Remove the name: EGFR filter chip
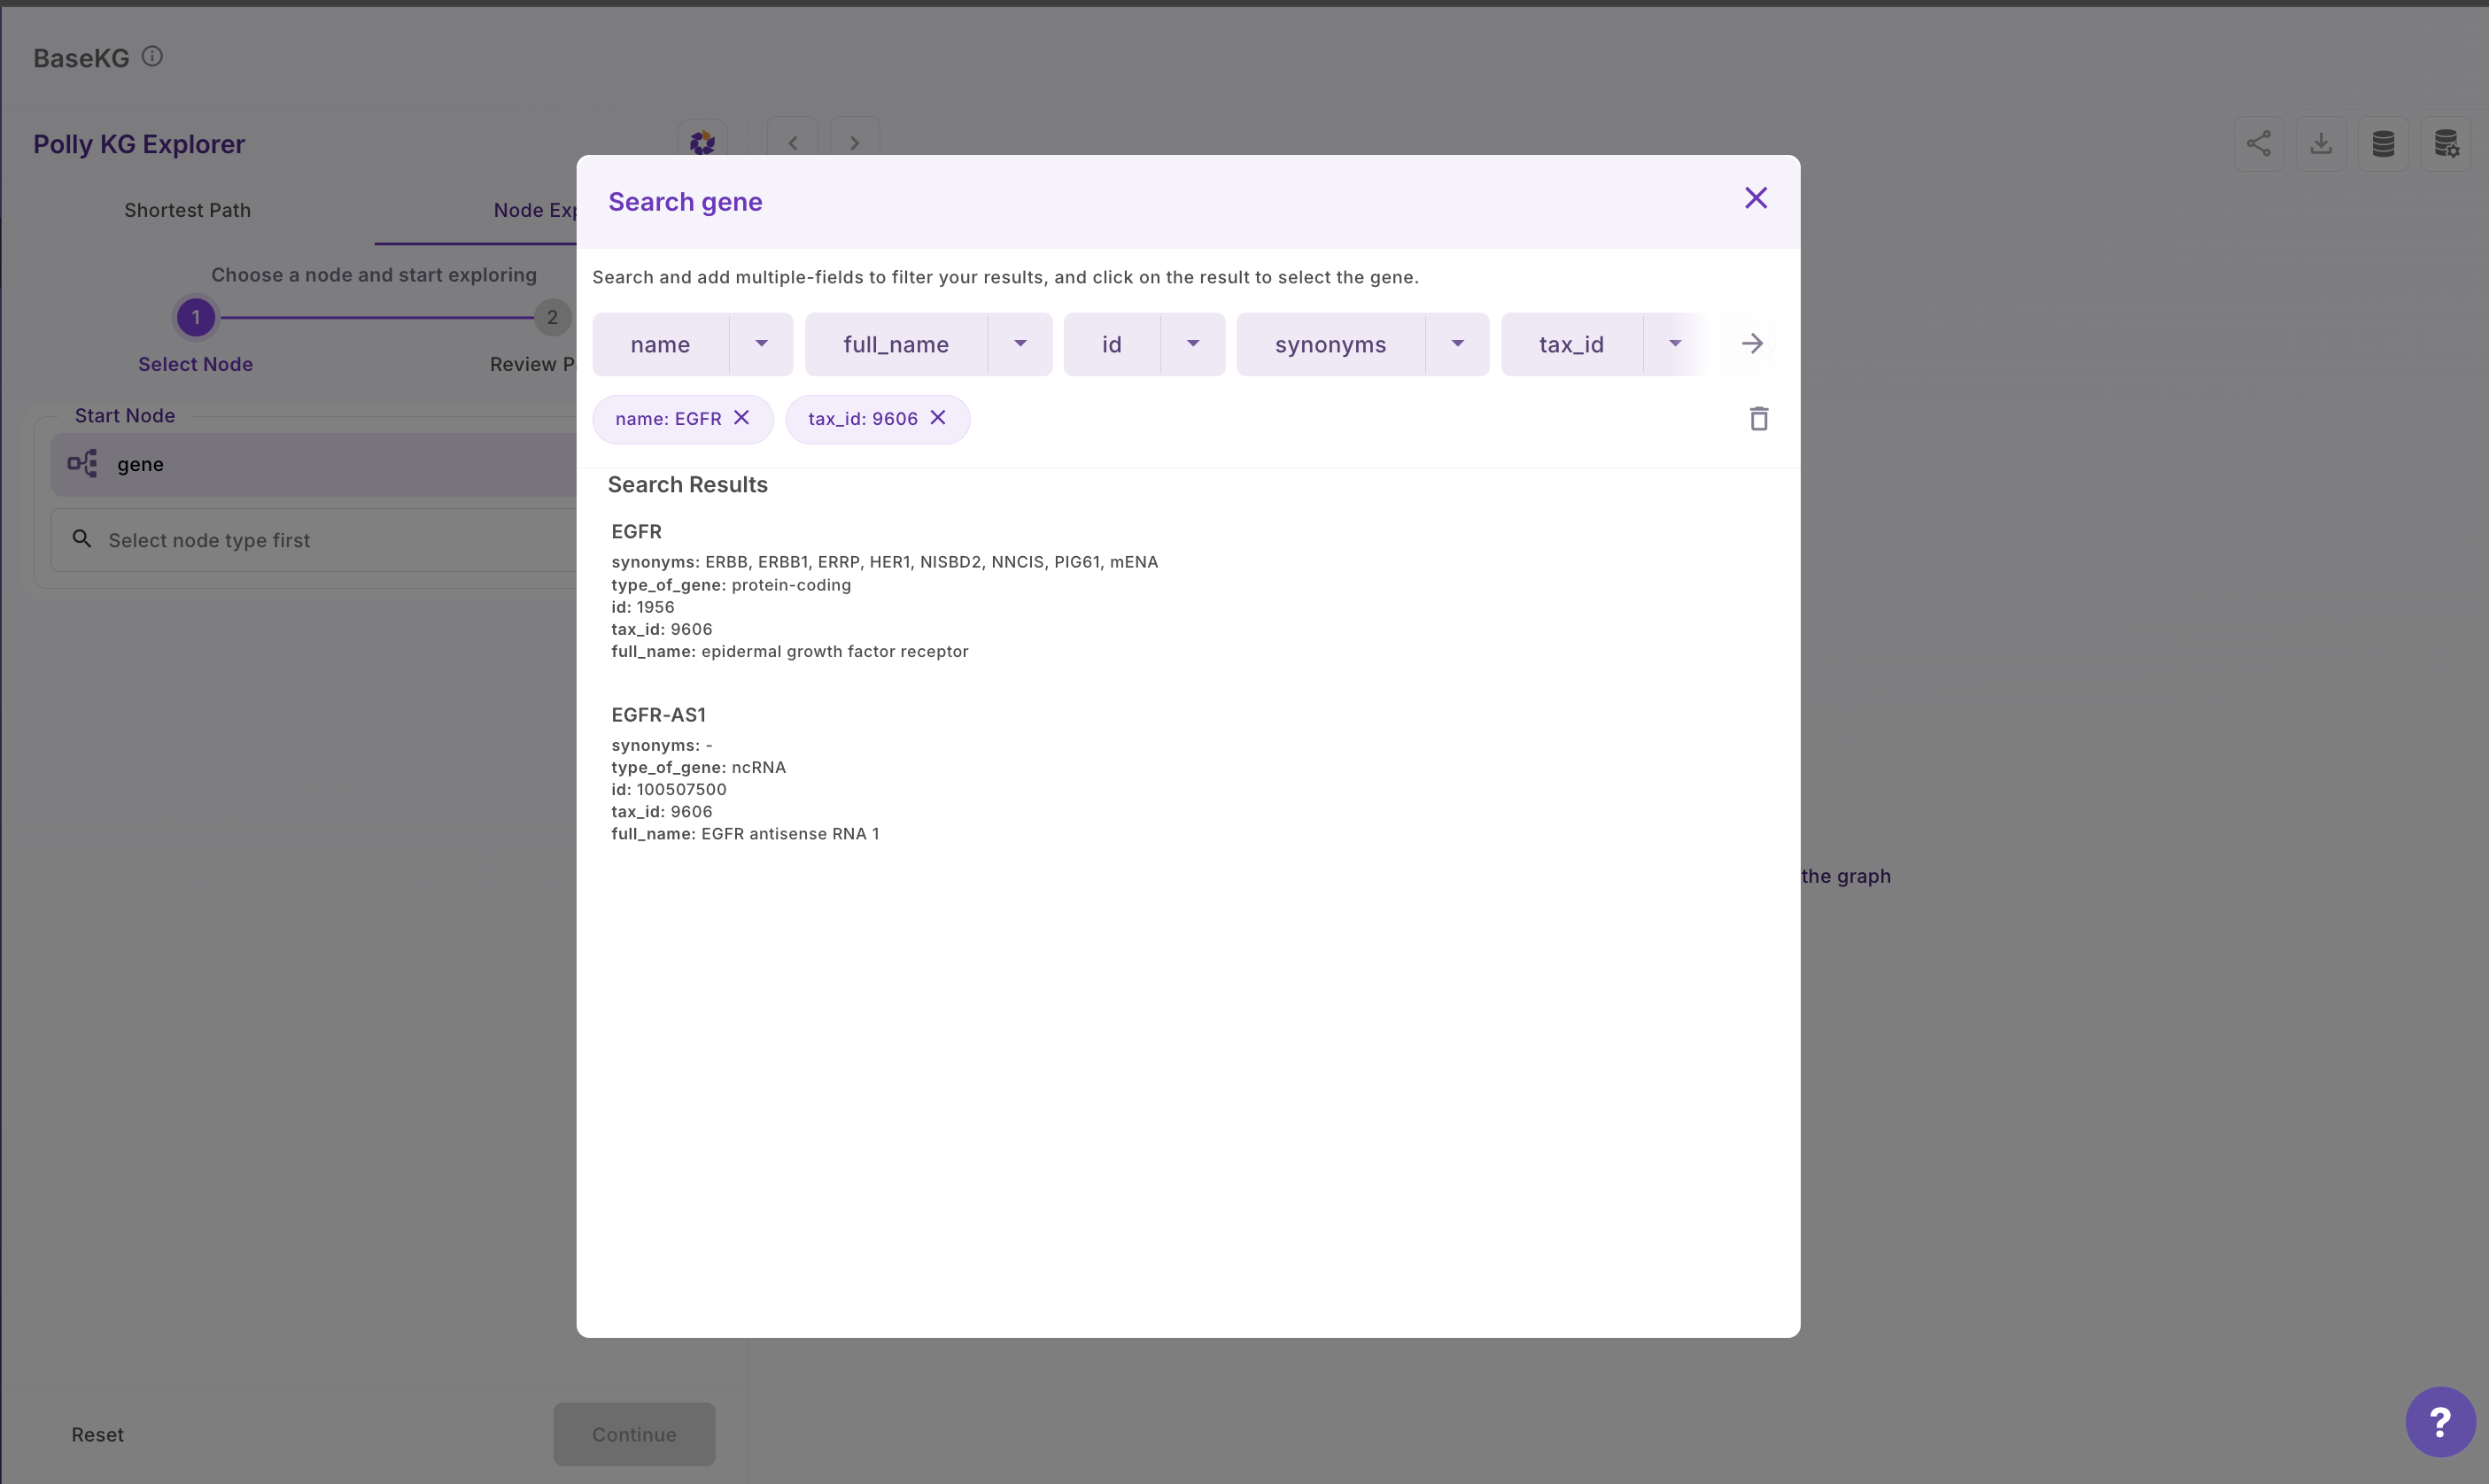 click(x=741, y=417)
